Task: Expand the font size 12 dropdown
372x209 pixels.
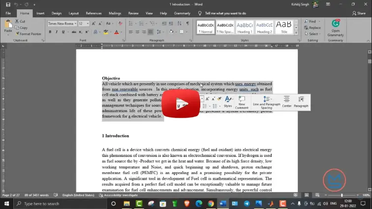Action: [x=88, y=23]
